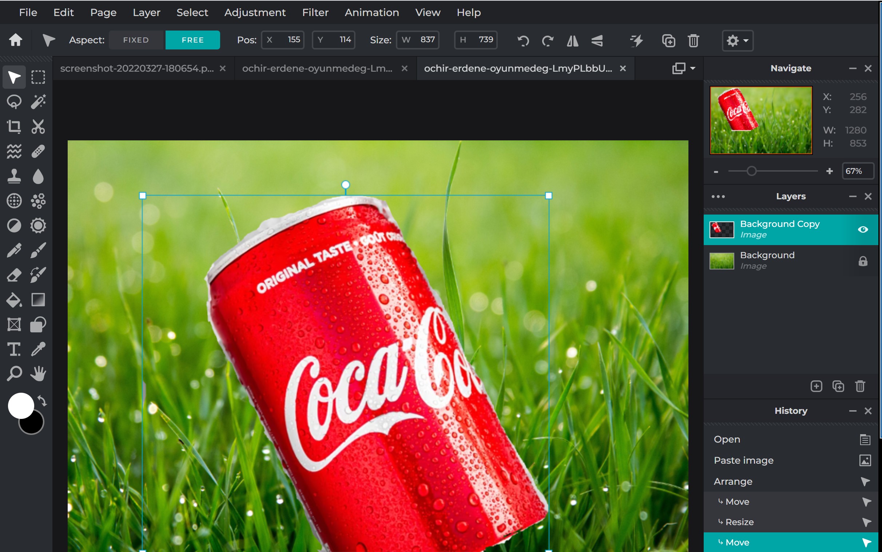Image resolution: width=882 pixels, height=552 pixels.
Task: Adjust the zoom slider in Navigate panel
Action: pyautogui.click(x=752, y=171)
